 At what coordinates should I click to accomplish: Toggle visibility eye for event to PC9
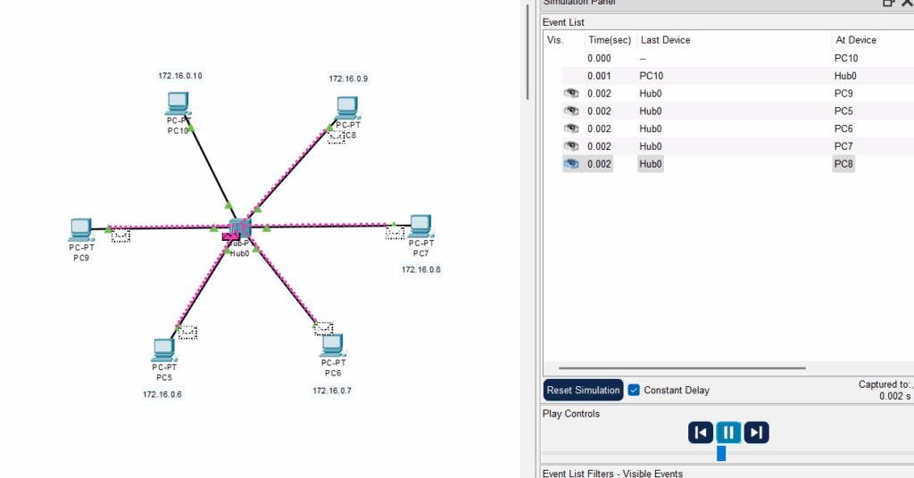point(571,93)
